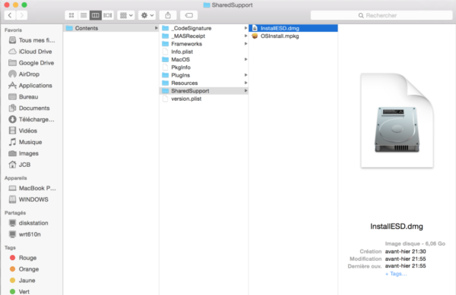This screenshot has width=456, height=295.
Task: Select the SharedSupport folder
Action: click(204, 91)
